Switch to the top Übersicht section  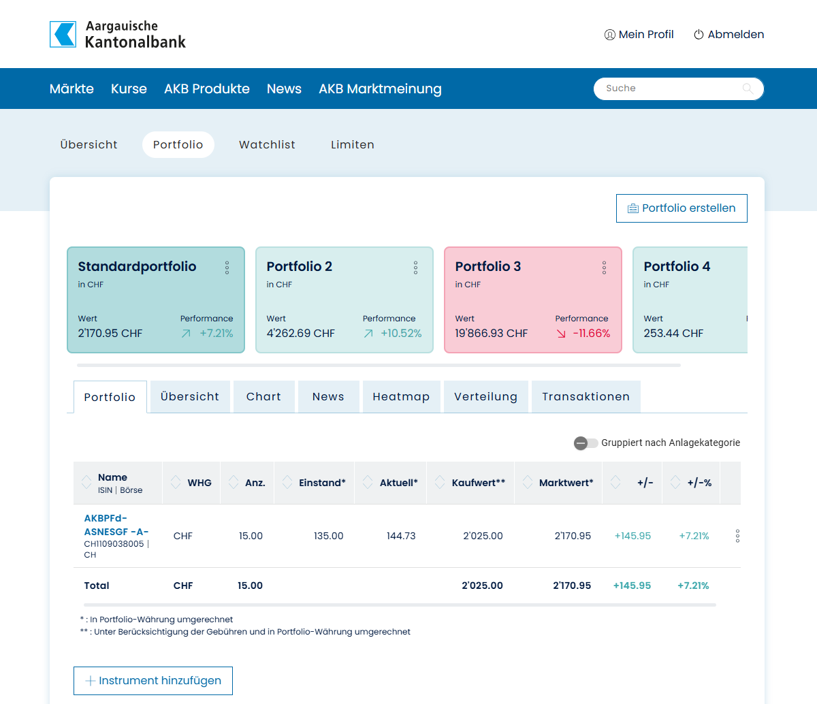[x=89, y=144]
